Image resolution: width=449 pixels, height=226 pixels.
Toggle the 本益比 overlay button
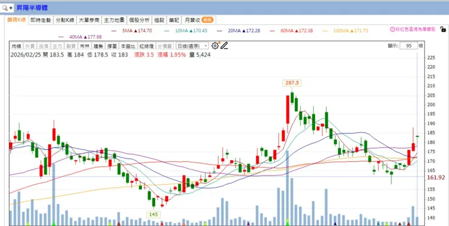coord(127,46)
